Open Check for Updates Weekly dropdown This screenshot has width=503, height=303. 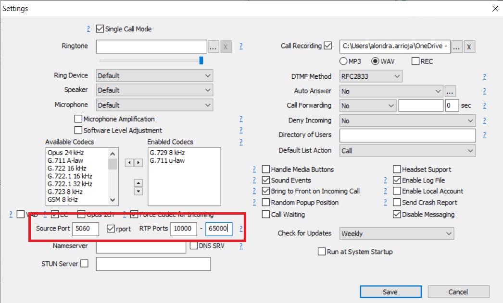click(396, 234)
